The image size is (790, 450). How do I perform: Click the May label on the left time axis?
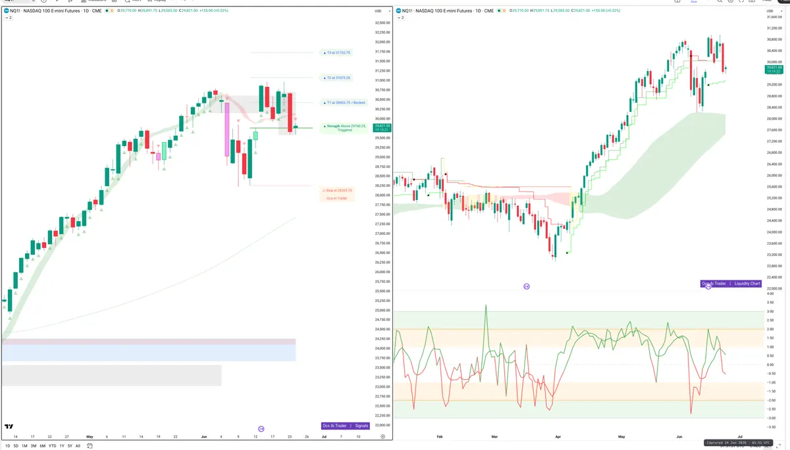pos(90,436)
